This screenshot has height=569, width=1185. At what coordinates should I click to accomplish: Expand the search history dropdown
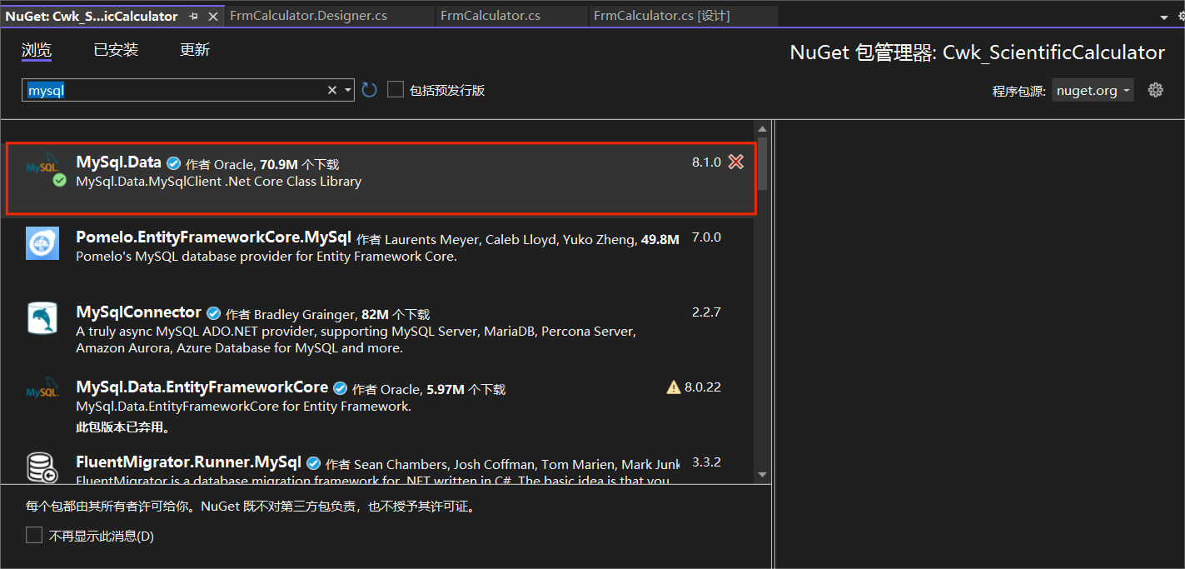coord(347,90)
